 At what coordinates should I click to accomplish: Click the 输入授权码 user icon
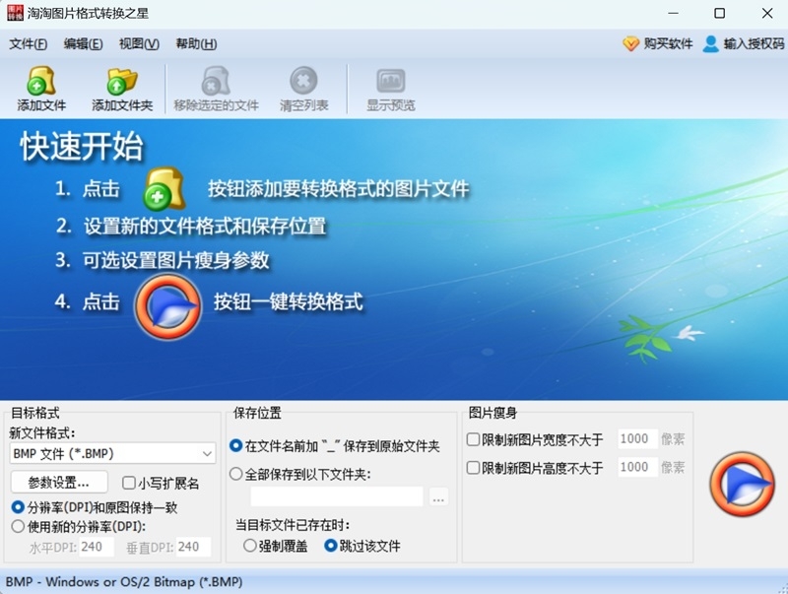[x=708, y=43]
